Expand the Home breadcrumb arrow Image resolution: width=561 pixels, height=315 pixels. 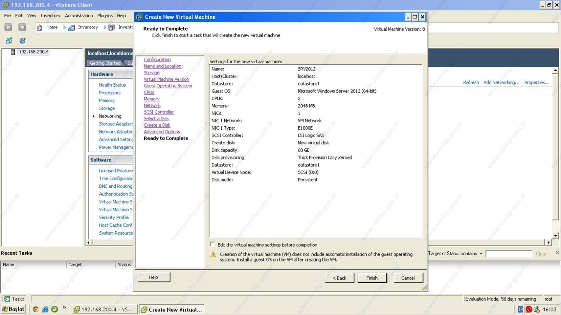click(x=64, y=27)
